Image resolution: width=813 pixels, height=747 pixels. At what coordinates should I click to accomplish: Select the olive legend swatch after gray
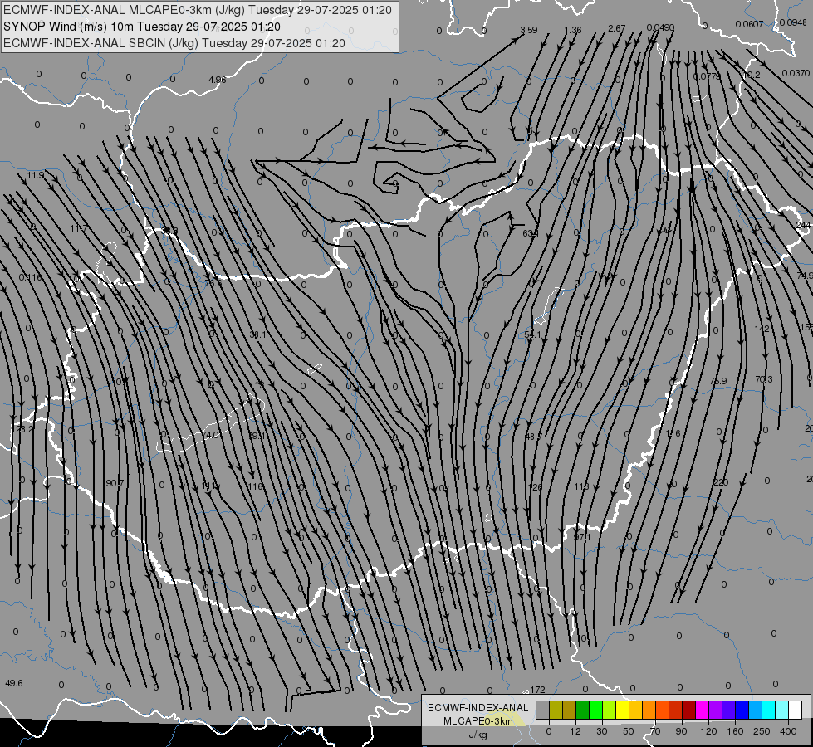556,710
